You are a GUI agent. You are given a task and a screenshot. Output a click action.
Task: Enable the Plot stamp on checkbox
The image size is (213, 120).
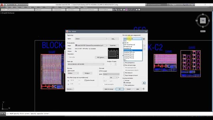124,73
